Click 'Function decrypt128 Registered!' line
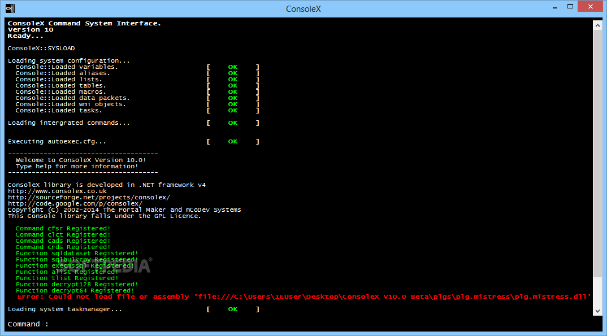 coord(77,284)
